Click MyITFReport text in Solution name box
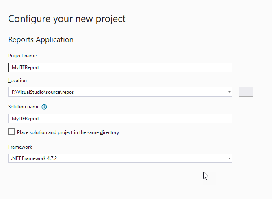This screenshot has width=272, height=199. (25, 119)
